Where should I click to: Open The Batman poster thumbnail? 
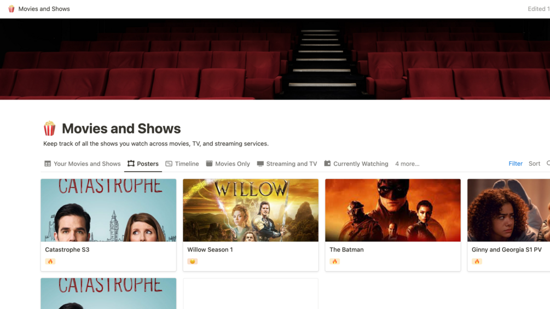tap(393, 210)
